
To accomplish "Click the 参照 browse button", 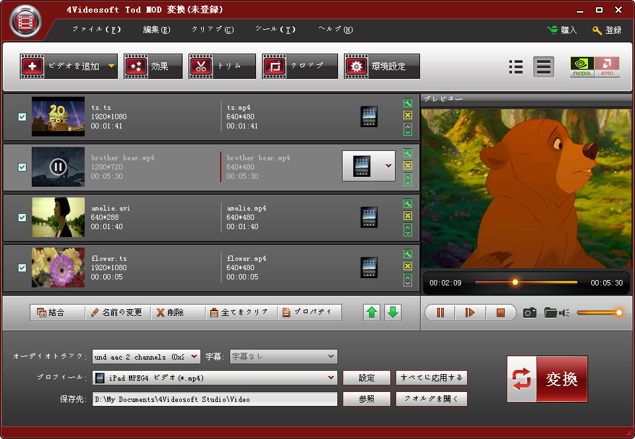I will [x=366, y=399].
